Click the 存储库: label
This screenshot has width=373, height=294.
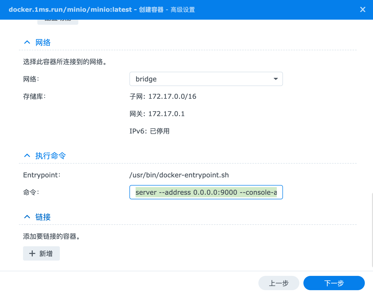34,96
